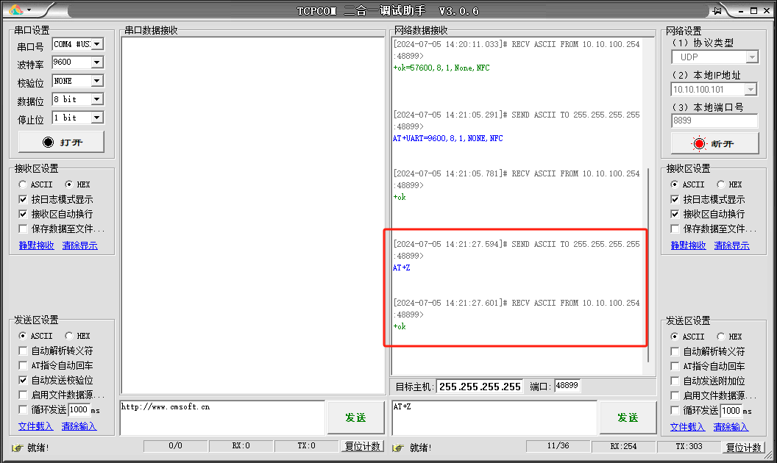Reset the serial counter with left 复位计数
The height and width of the screenshot is (463, 777).
[362, 446]
